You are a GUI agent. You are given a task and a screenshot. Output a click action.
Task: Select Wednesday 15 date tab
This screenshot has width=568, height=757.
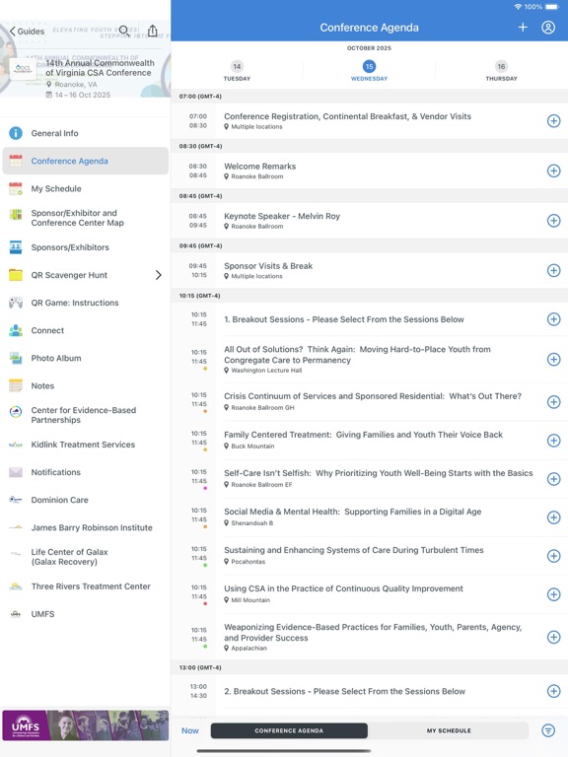tap(369, 71)
